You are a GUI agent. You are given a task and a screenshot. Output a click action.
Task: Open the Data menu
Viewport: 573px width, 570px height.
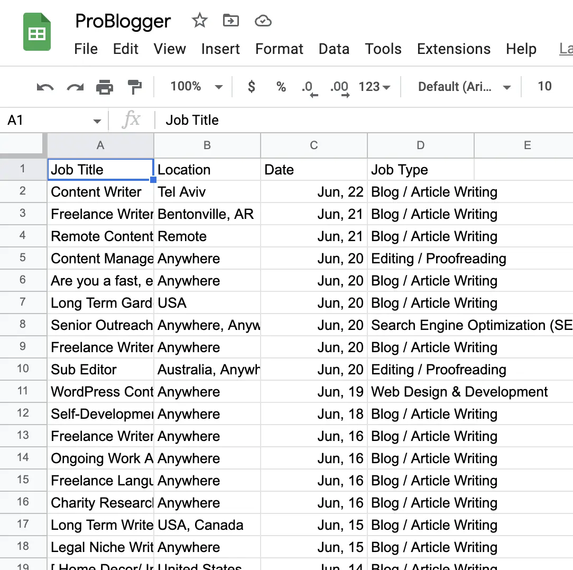(334, 49)
